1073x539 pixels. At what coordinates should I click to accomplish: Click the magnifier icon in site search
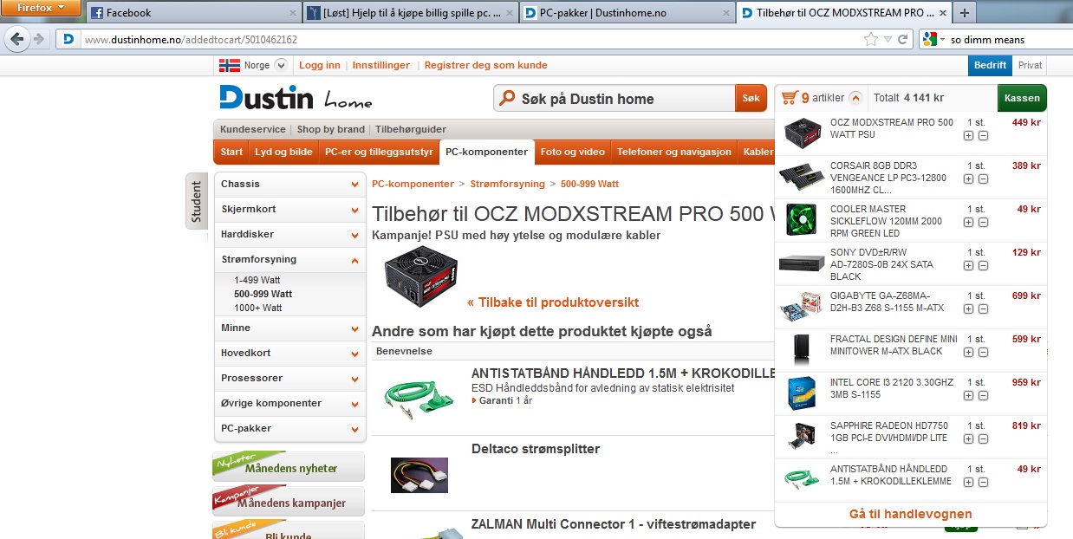click(508, 99)
